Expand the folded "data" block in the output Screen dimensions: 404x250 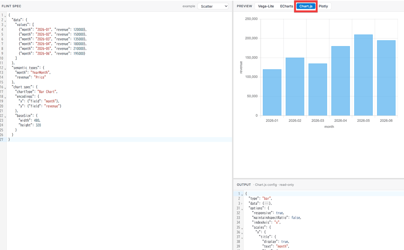(x=242, y=204)
